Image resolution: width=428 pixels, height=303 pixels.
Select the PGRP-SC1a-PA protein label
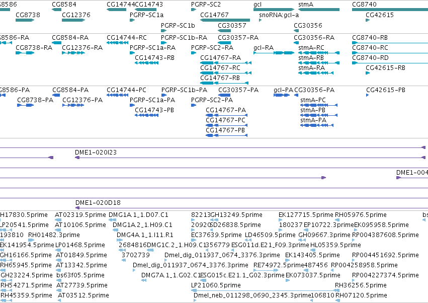(x=152, y=100)
